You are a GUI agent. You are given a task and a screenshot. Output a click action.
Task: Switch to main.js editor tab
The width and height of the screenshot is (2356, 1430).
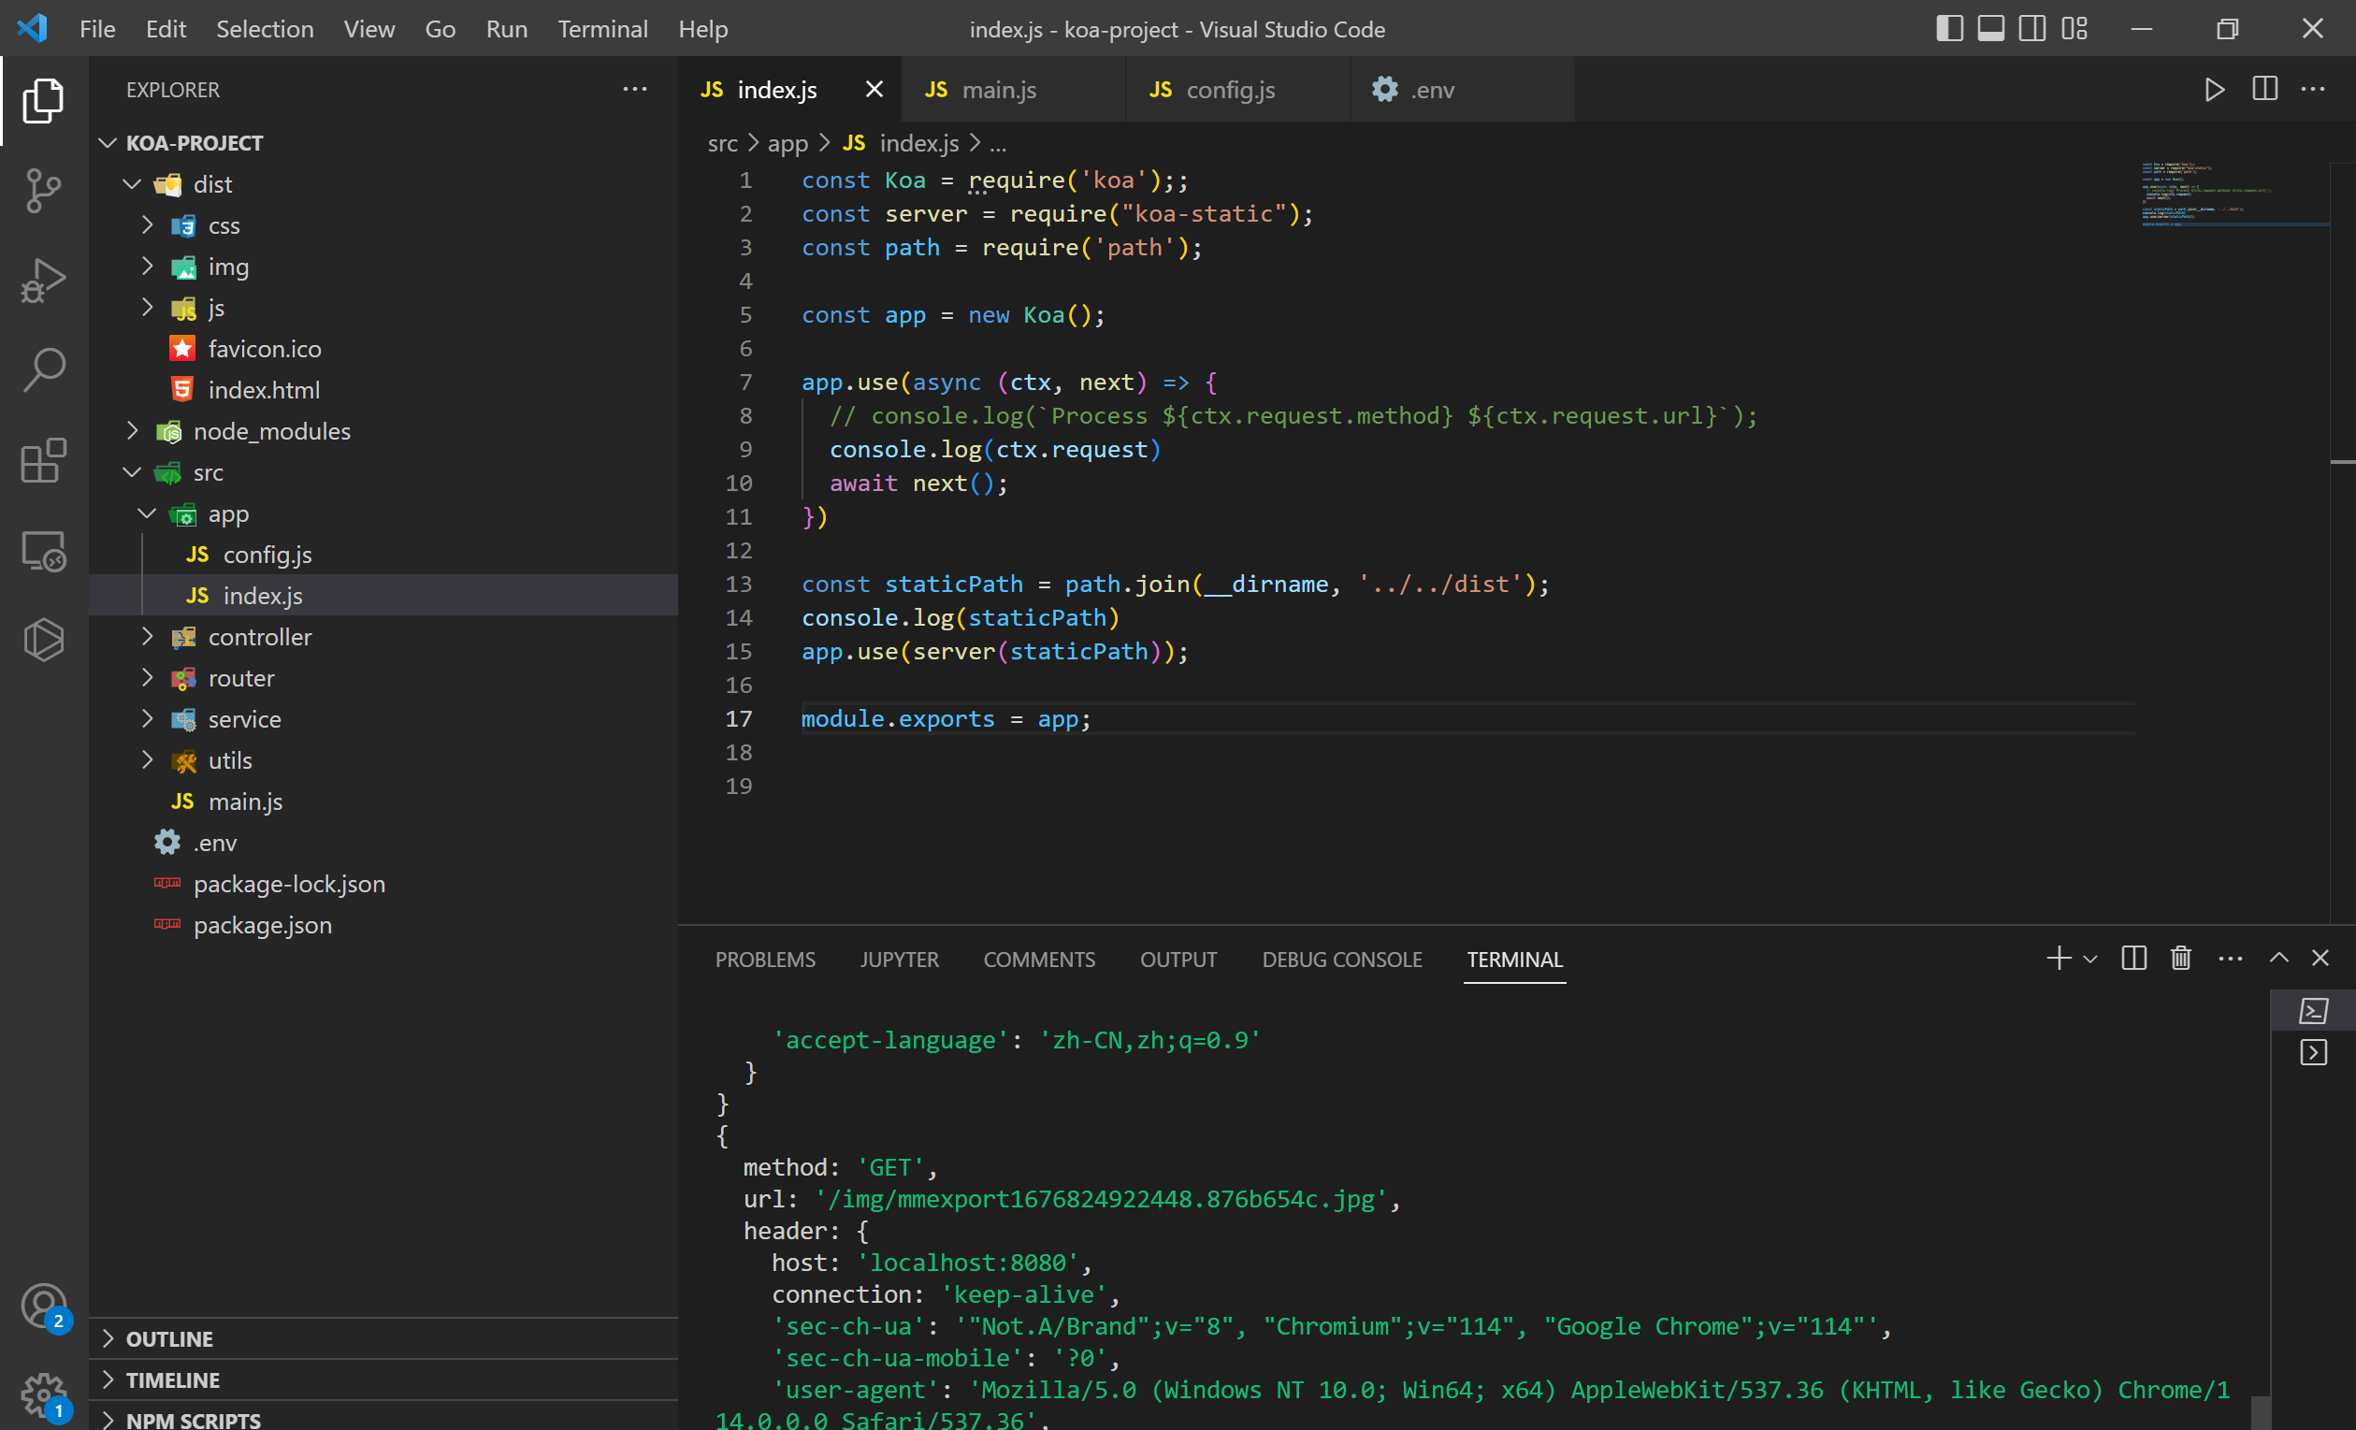[1013, 89]
